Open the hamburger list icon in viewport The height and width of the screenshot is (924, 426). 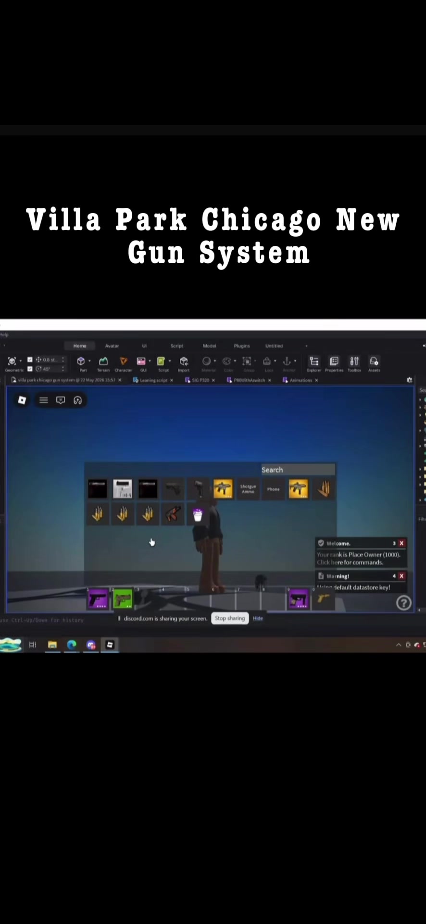44,400
